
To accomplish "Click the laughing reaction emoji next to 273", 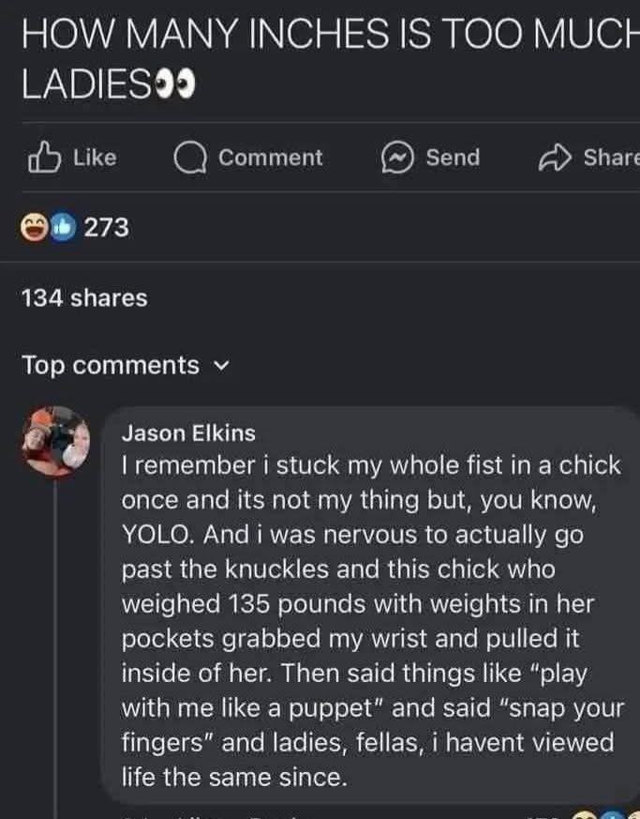I will click(x=35, y=228).
